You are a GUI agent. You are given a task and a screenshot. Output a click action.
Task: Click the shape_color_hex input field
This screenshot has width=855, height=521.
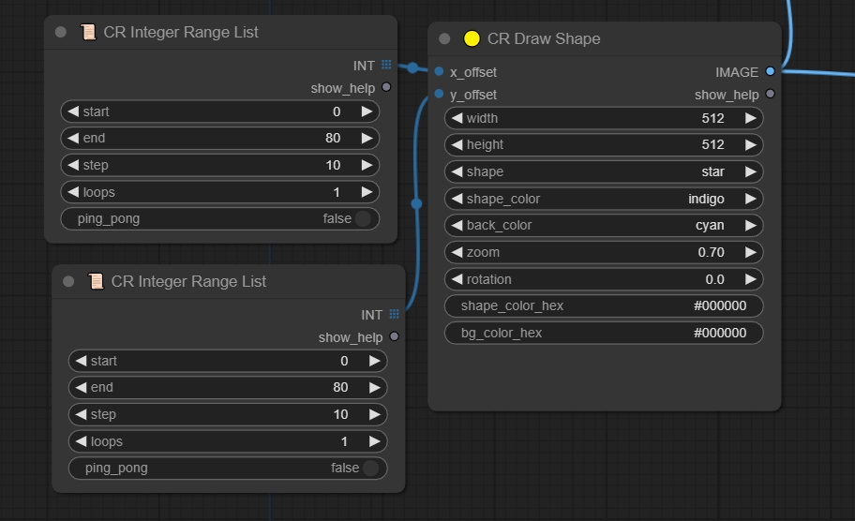pyautogui.click(x=603, y=305)
